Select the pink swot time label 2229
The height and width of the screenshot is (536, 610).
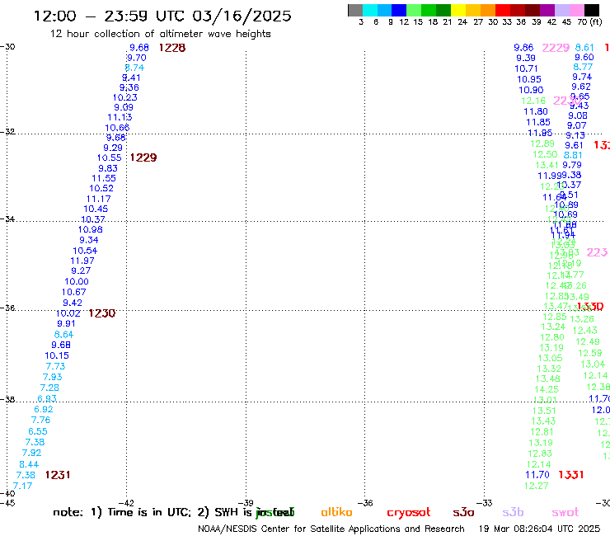tap(556, 48)
